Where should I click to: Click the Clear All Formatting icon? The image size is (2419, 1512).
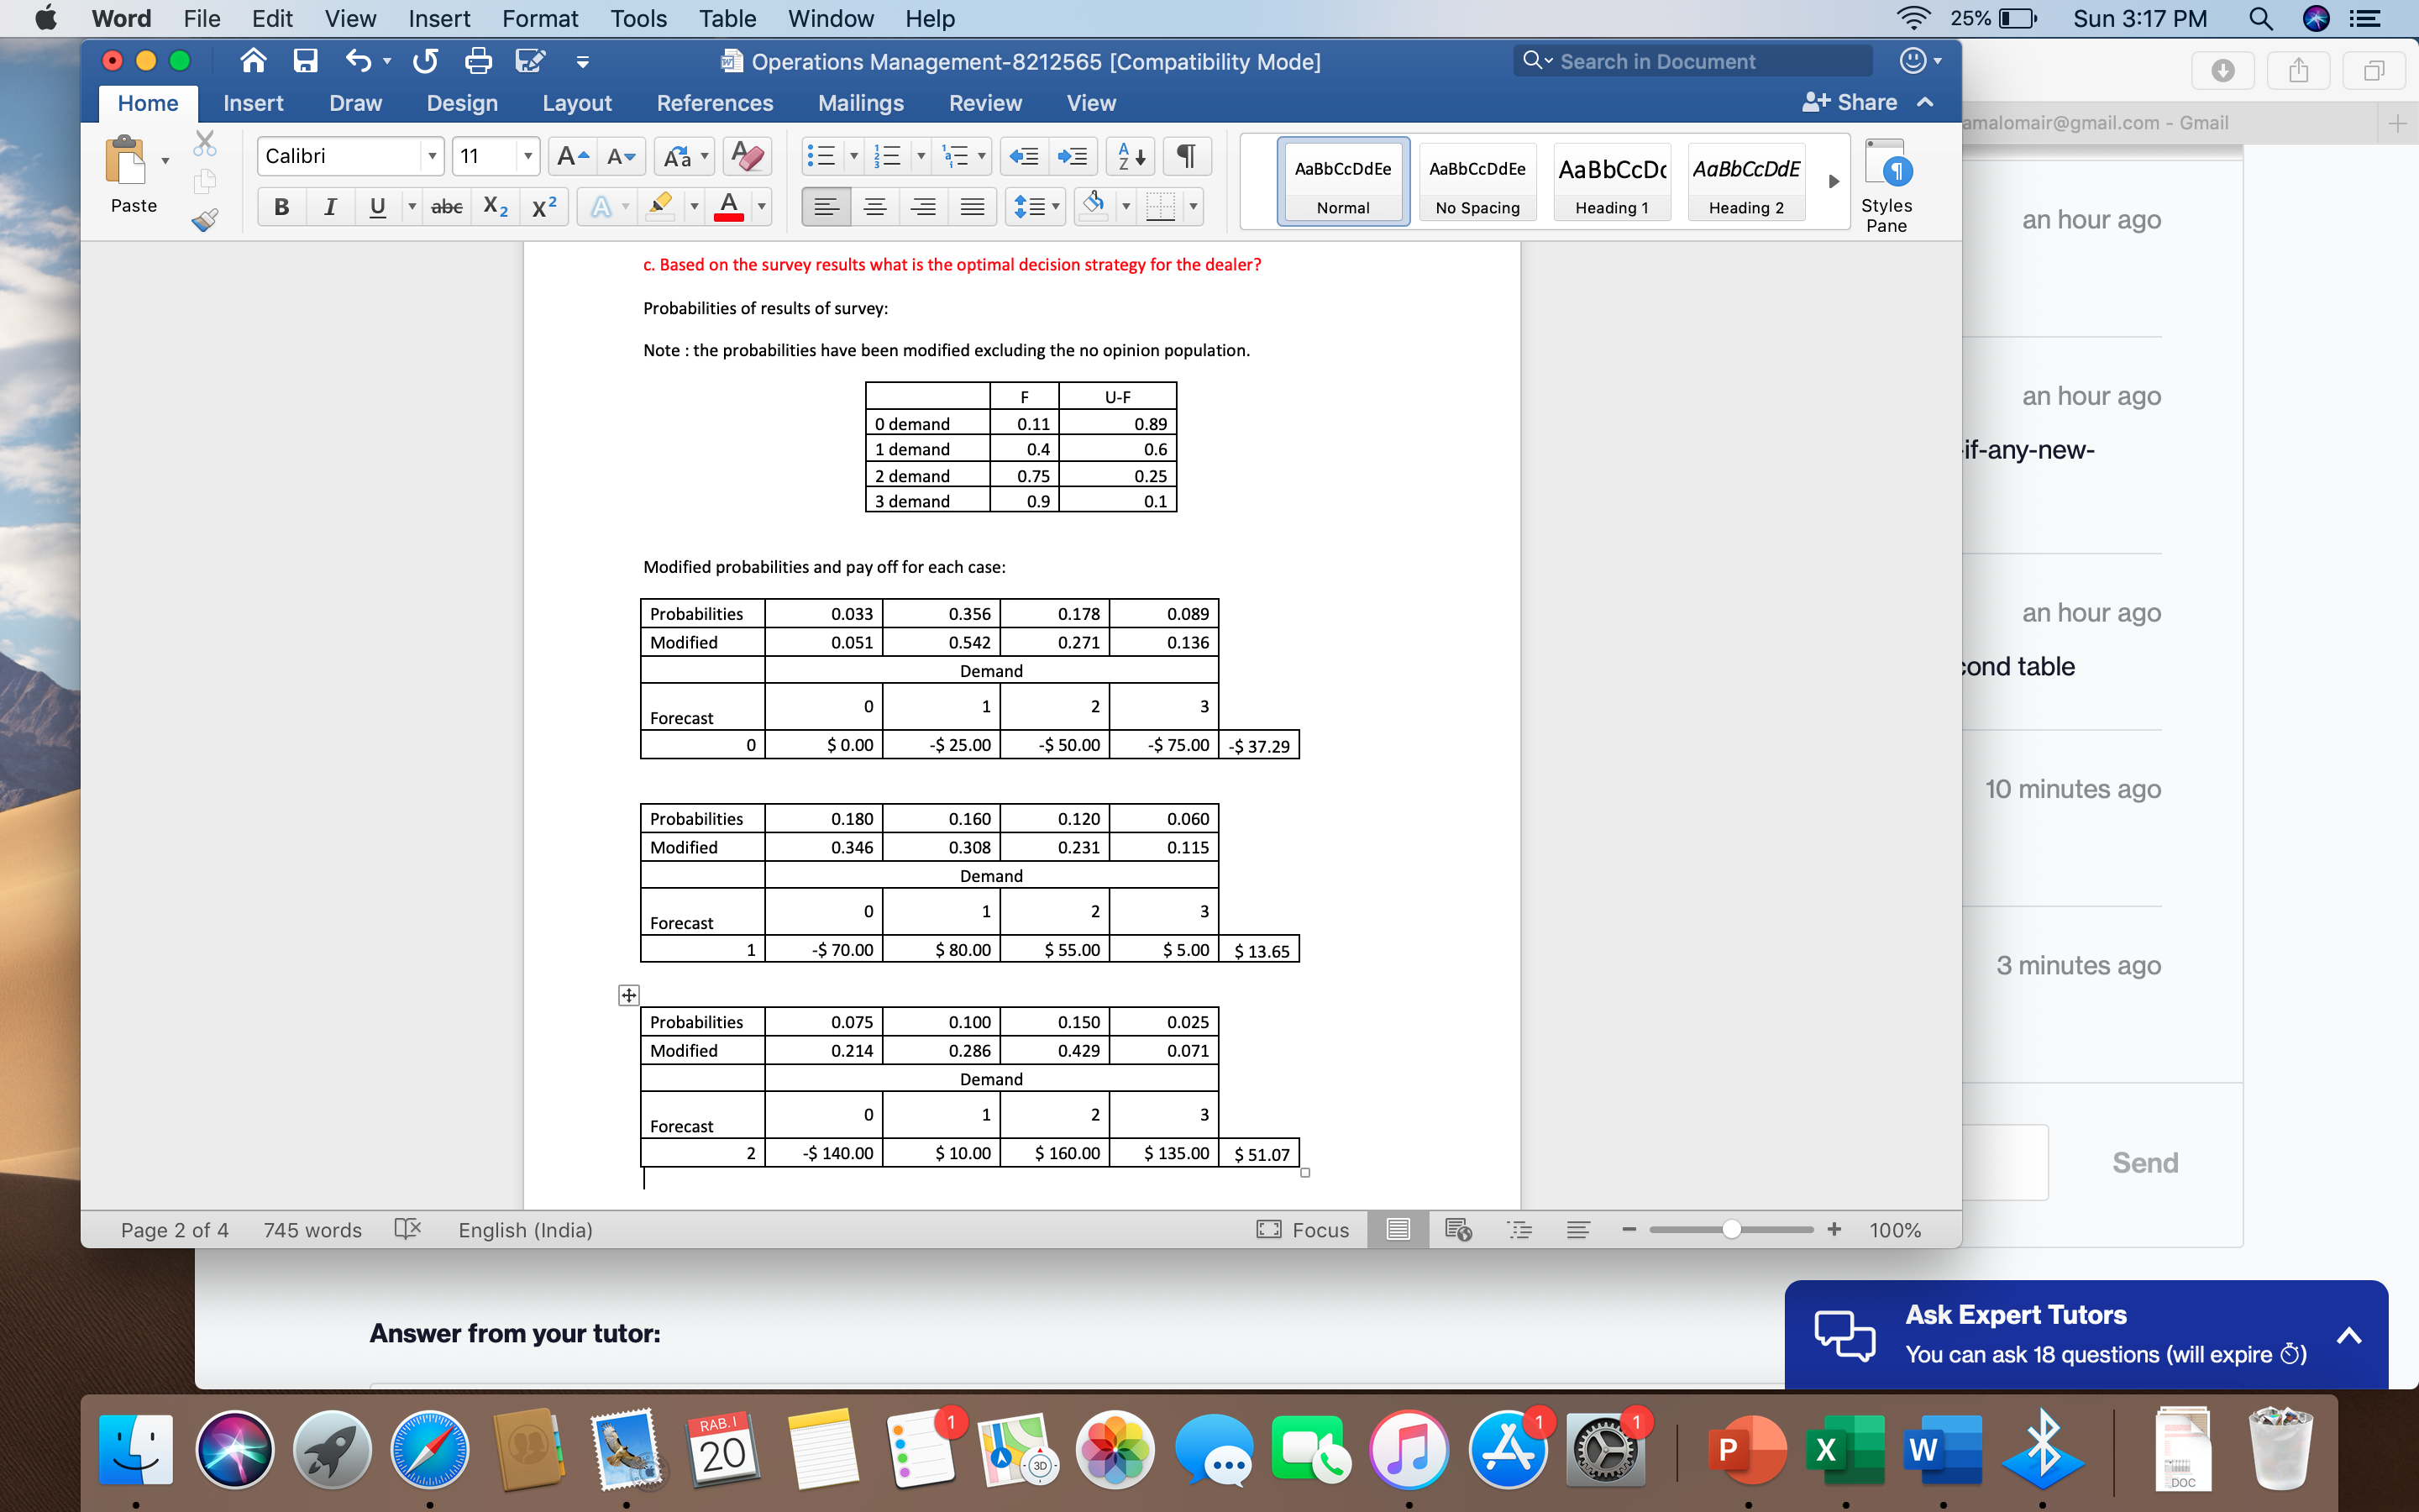click(747, 156)
